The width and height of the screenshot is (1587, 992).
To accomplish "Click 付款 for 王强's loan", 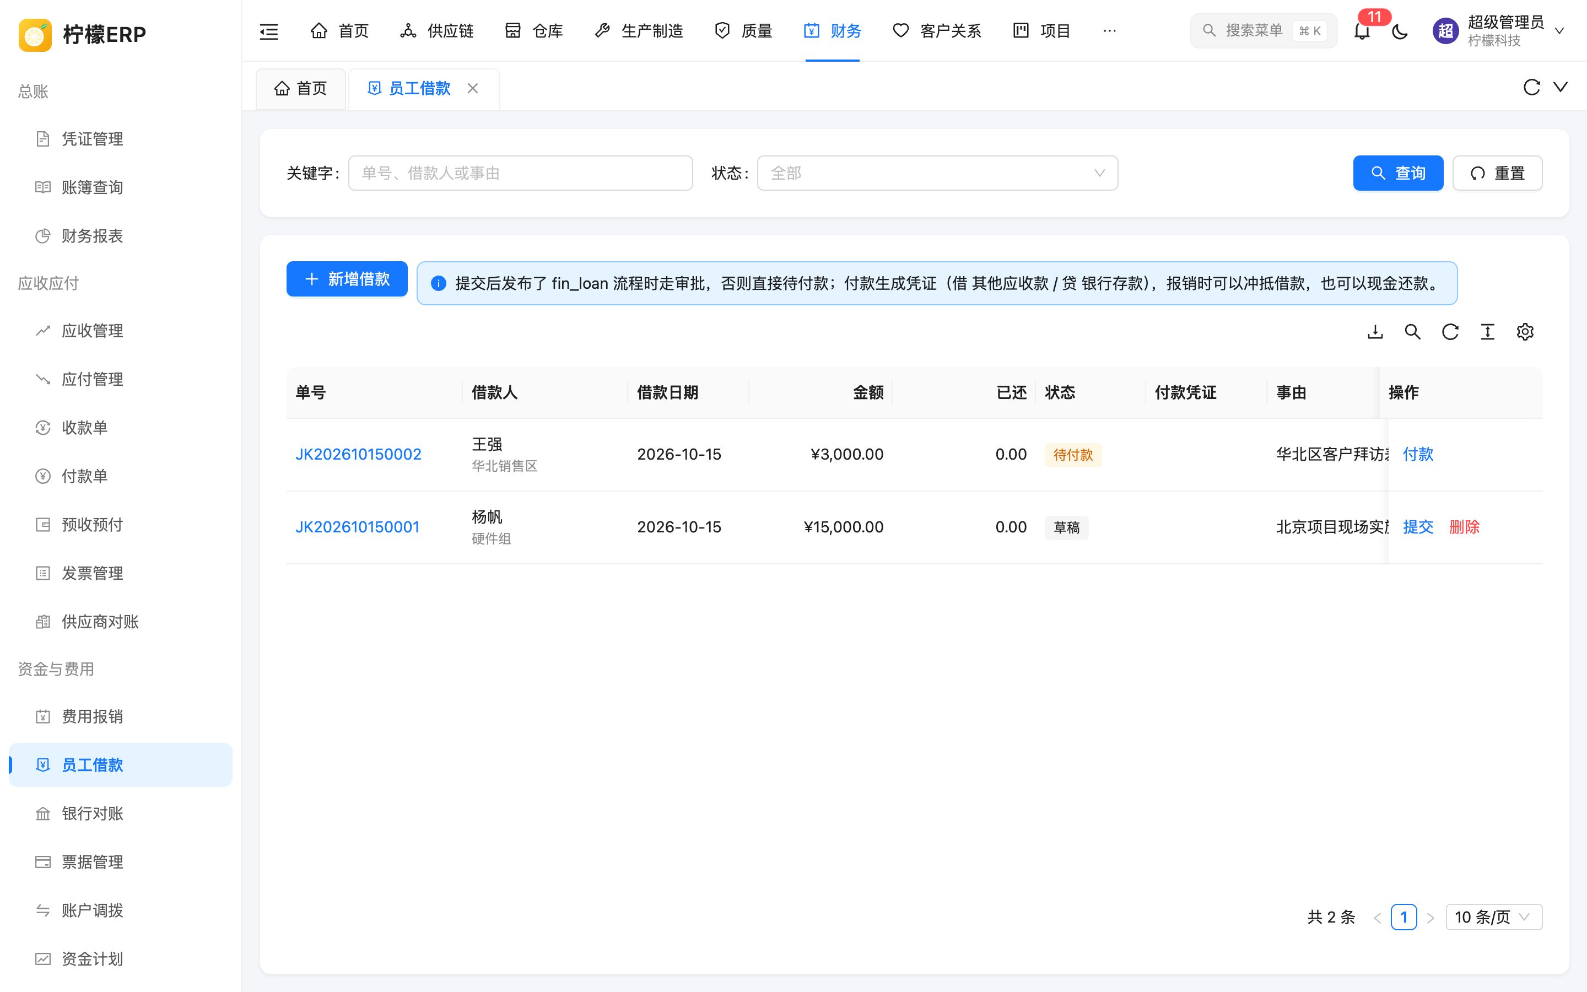I will click(1418, 454).
